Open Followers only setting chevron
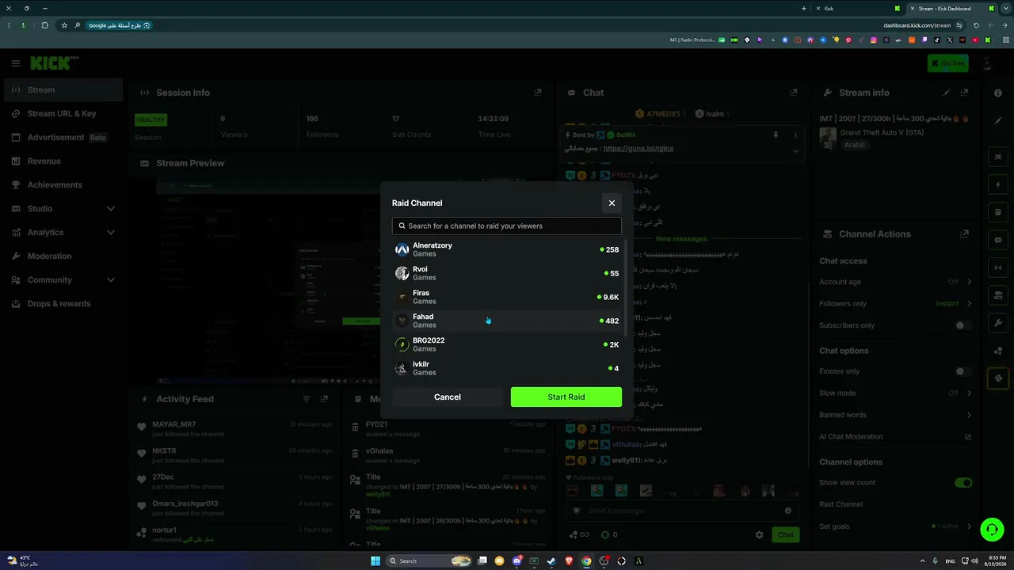Screen dimensions: 1014x570 tap(969, 303)
